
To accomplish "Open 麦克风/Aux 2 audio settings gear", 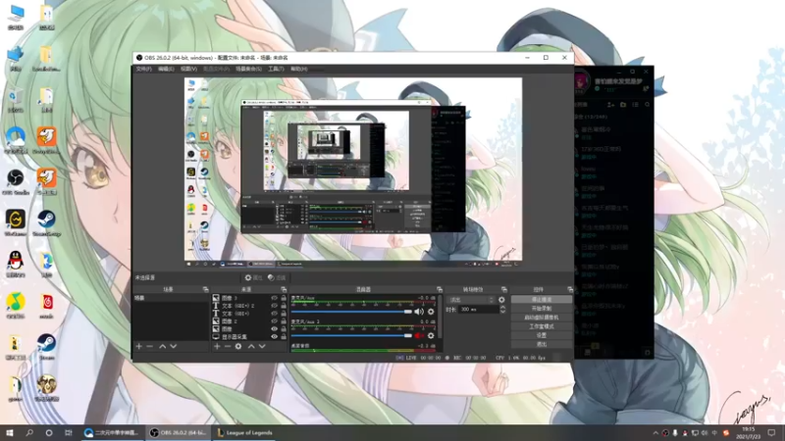I will (x=431, y=335).
